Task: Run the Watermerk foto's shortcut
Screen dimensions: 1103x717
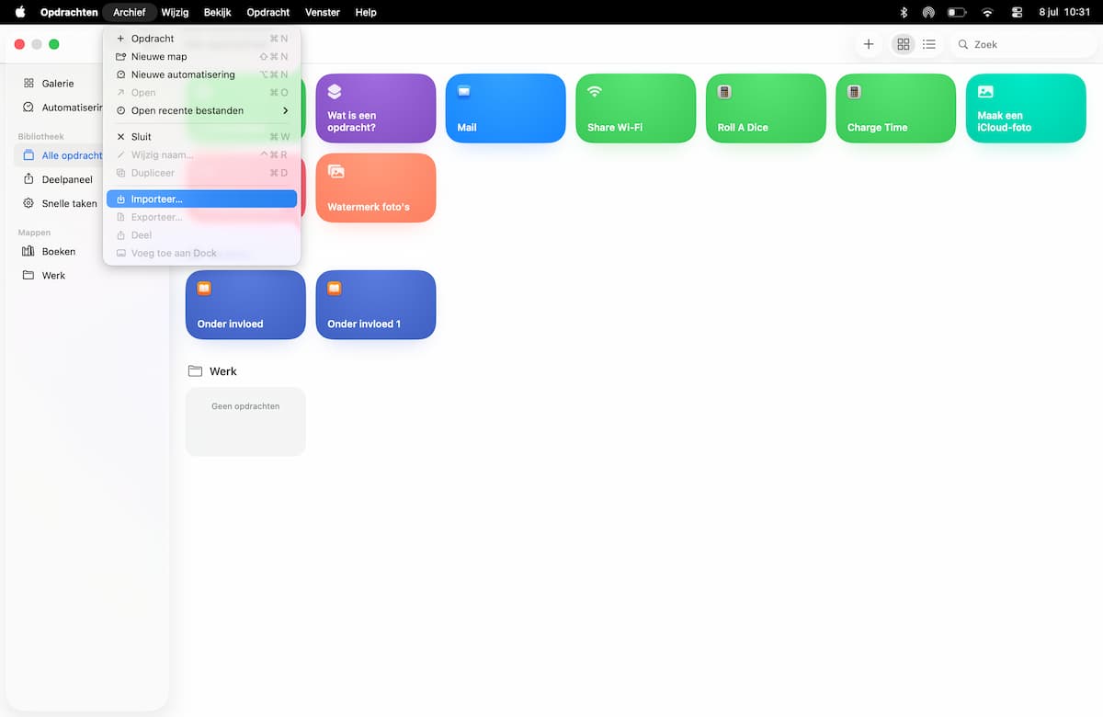Action: (376, 188)
